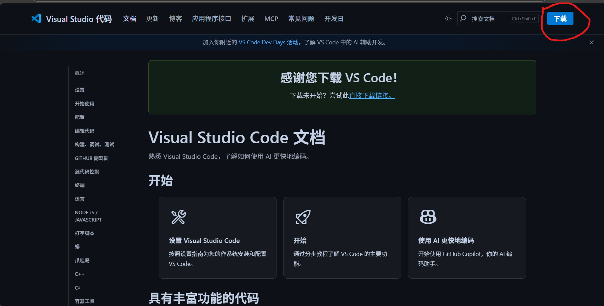604x306 pixels.
Task: Open the 文档 menu item
Action: point(129,19)
